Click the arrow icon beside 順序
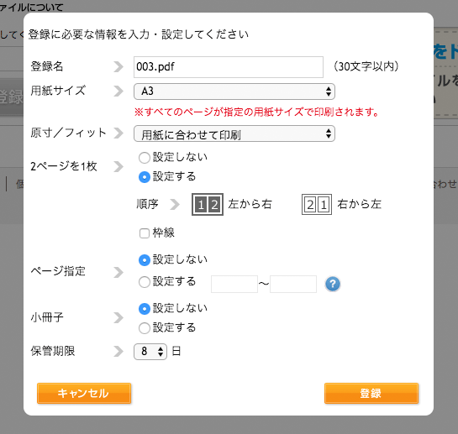458x434 pixels. [x=175, y=204]
